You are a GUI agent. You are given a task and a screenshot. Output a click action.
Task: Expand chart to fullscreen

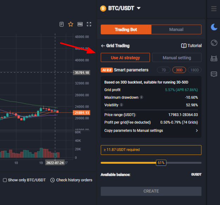pos(89,24)
